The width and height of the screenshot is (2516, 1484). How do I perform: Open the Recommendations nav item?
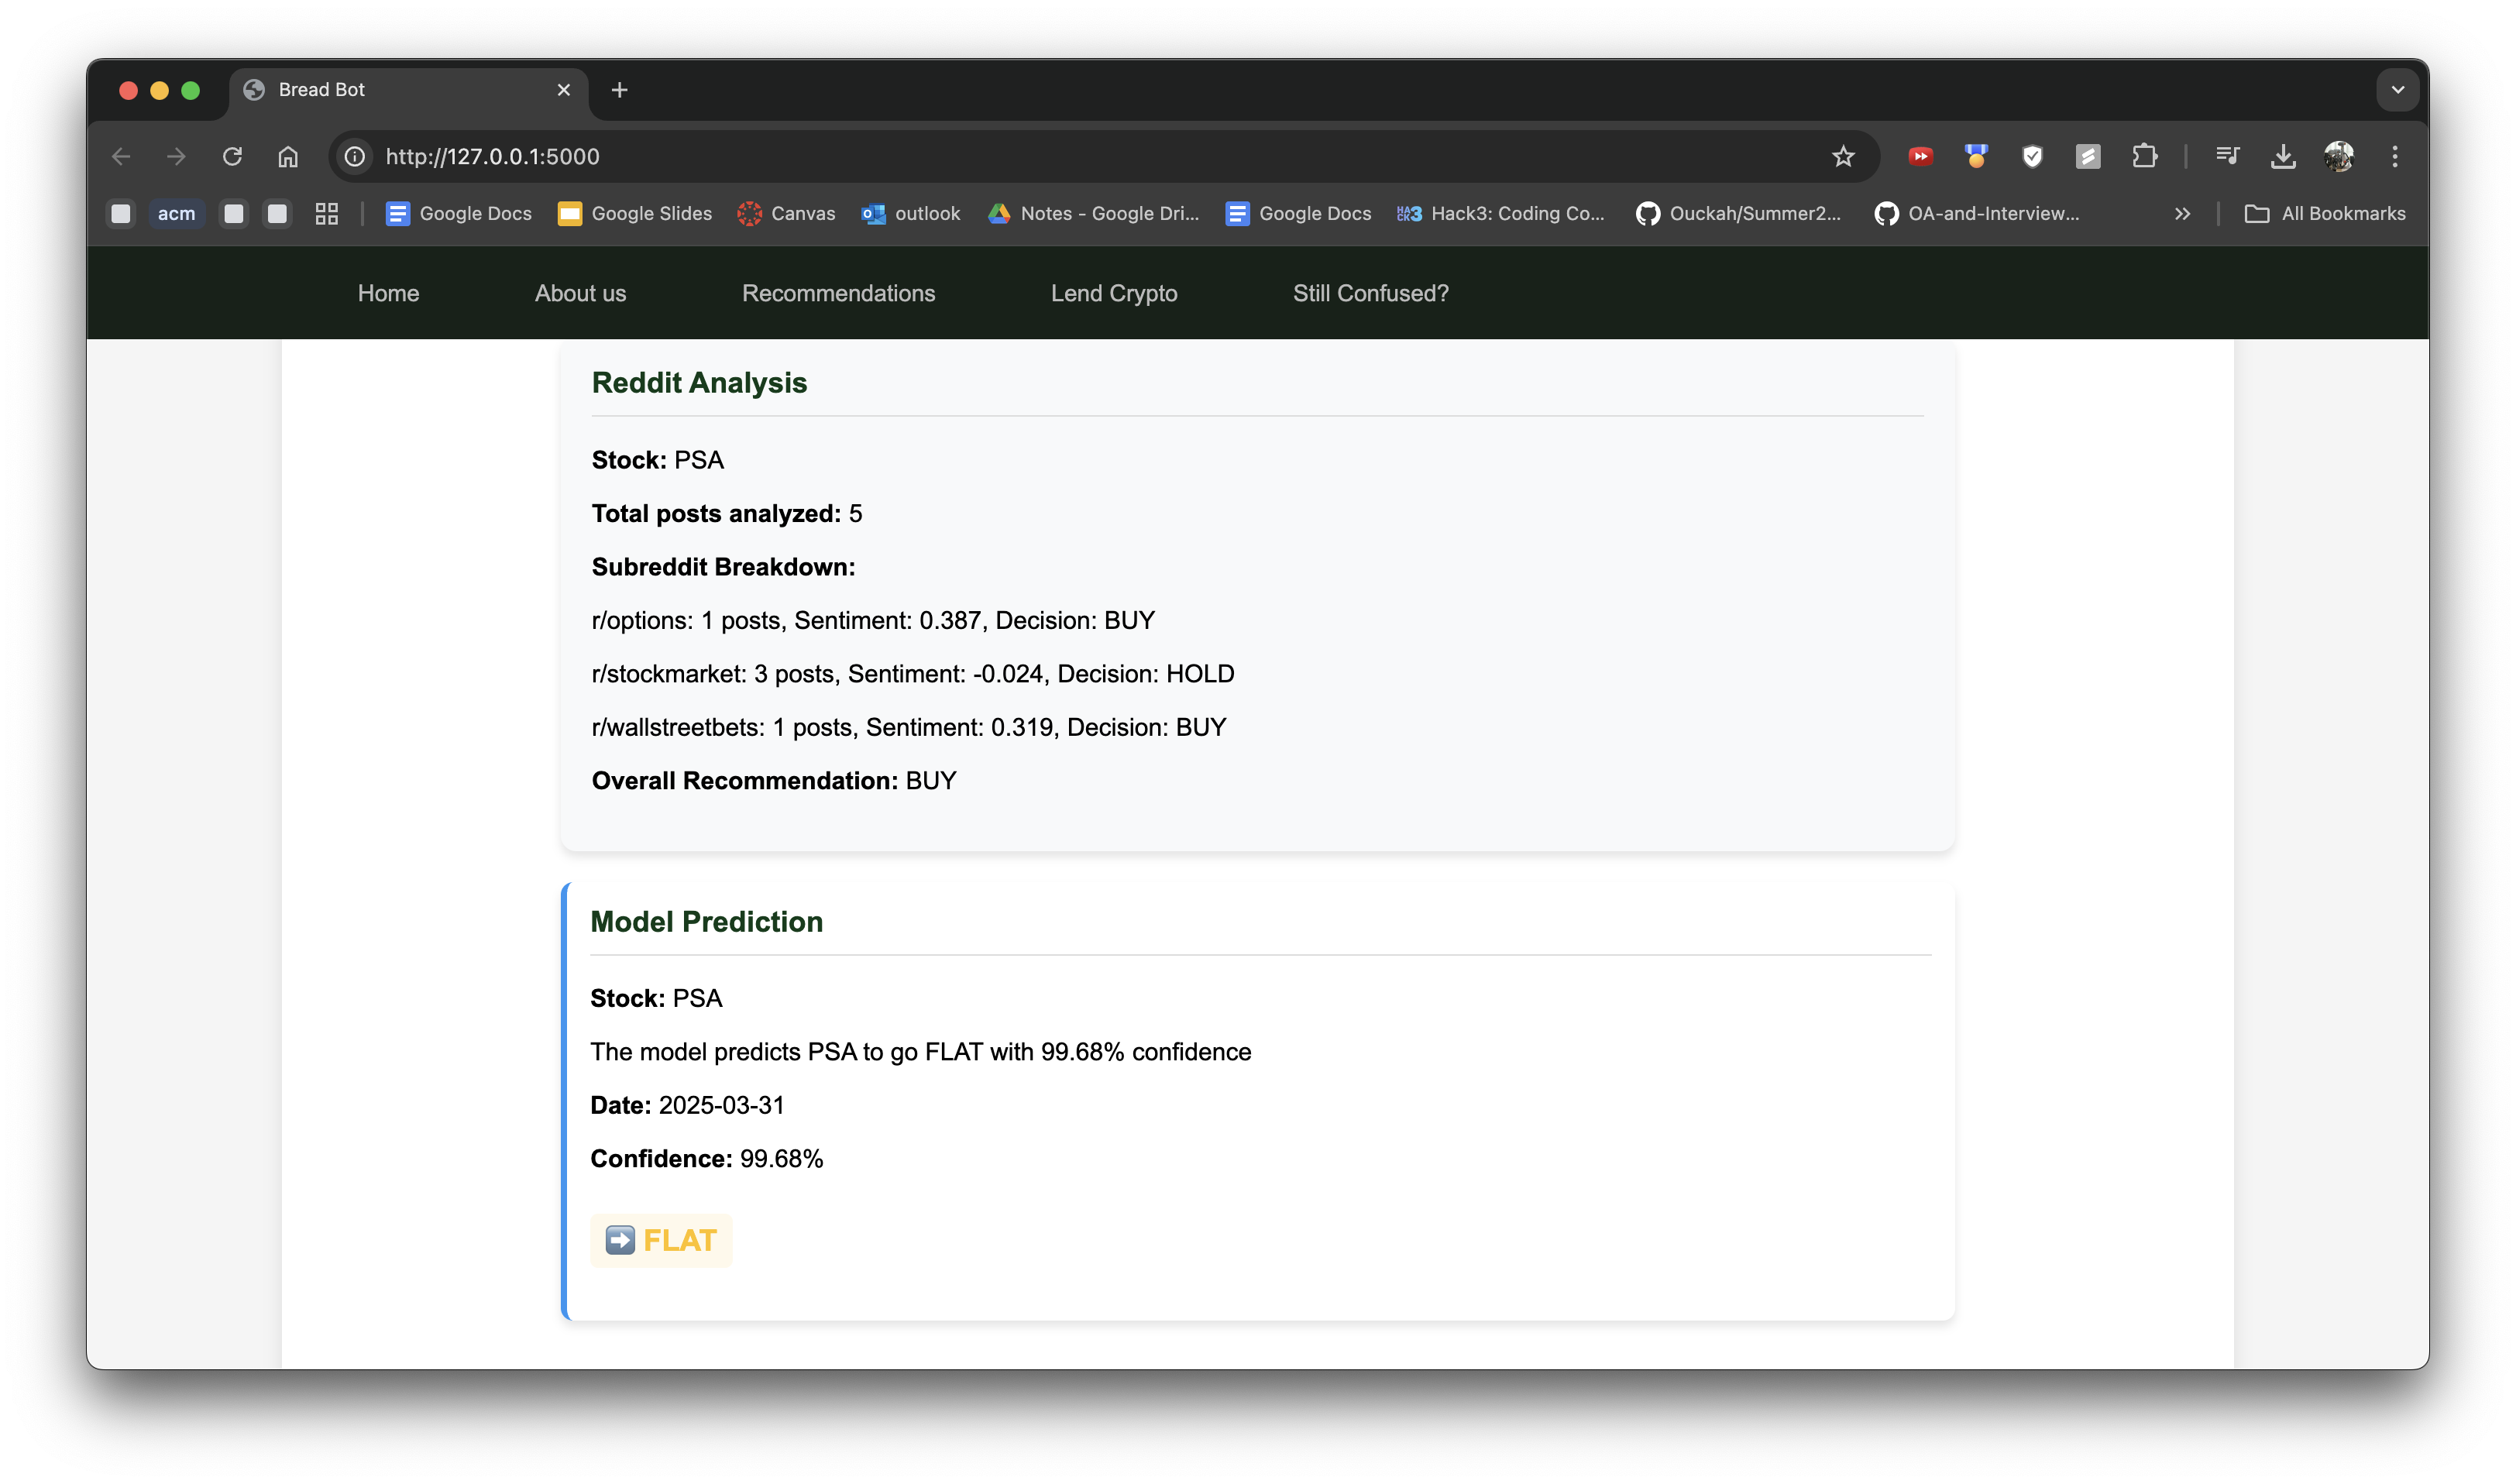click(838, 293)
